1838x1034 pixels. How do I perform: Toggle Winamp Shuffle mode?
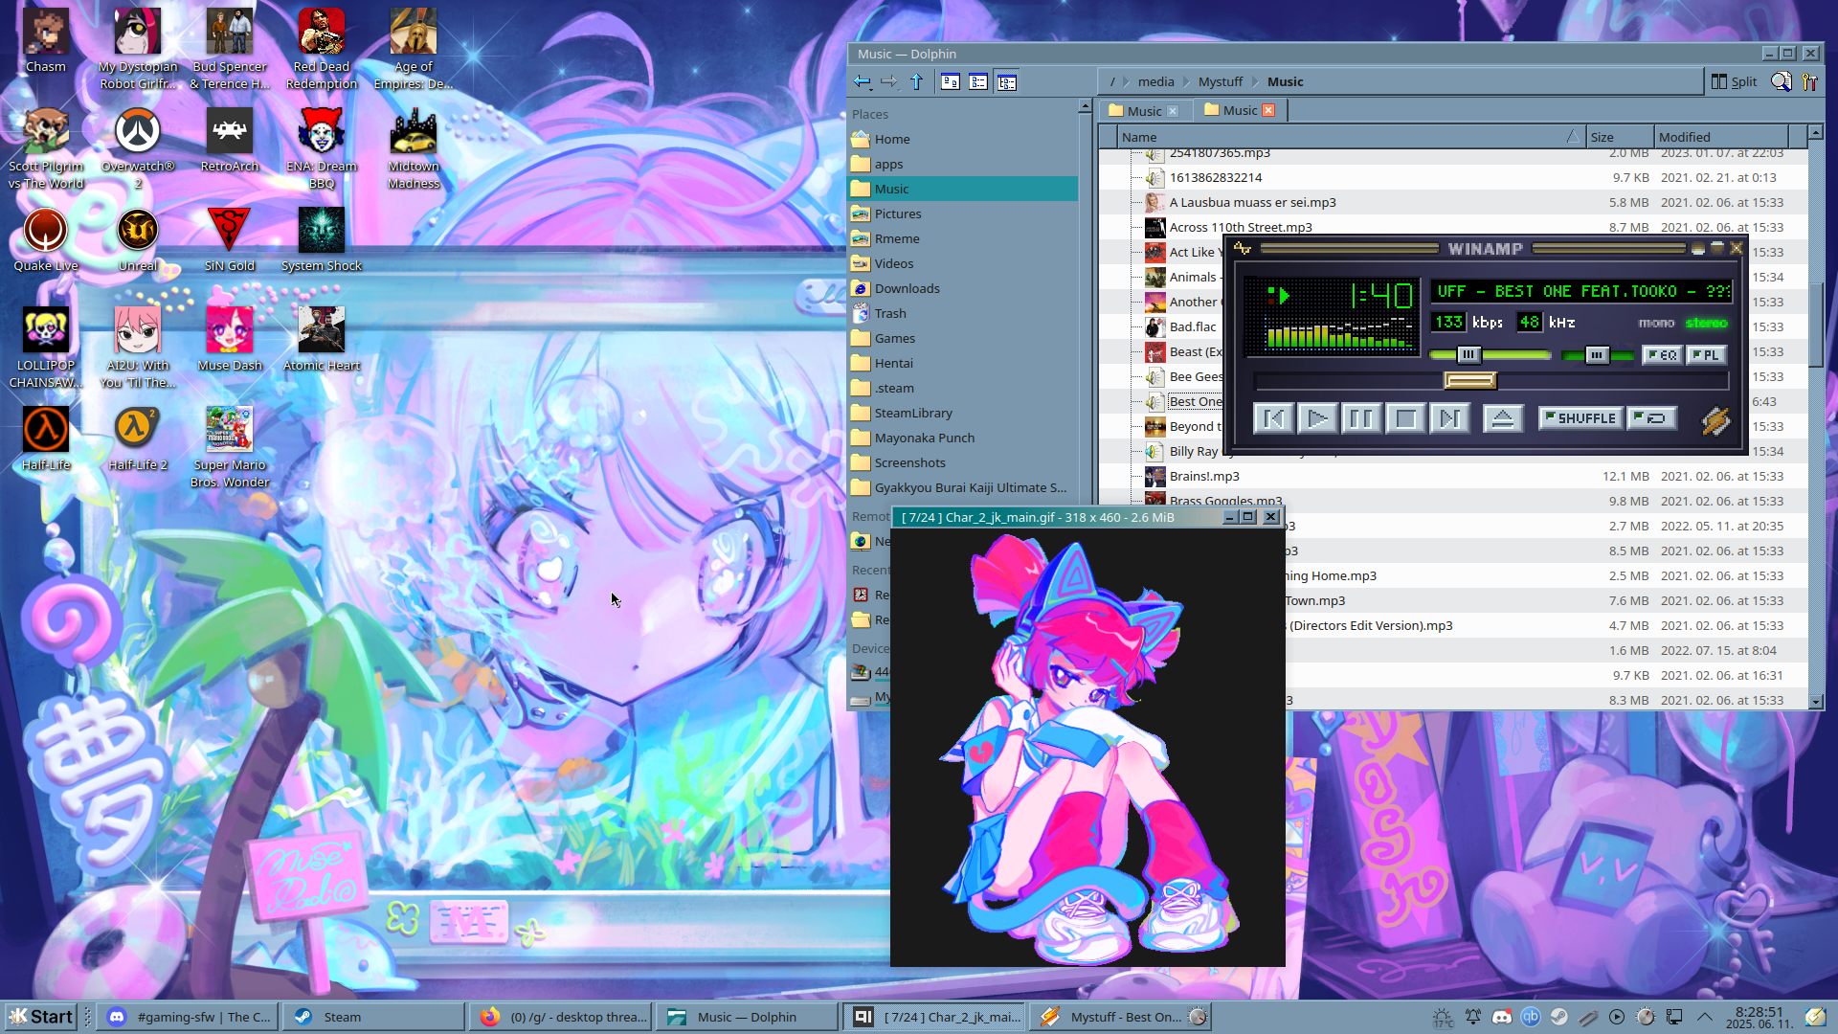pyautogui.click(x=1580, y=418)
